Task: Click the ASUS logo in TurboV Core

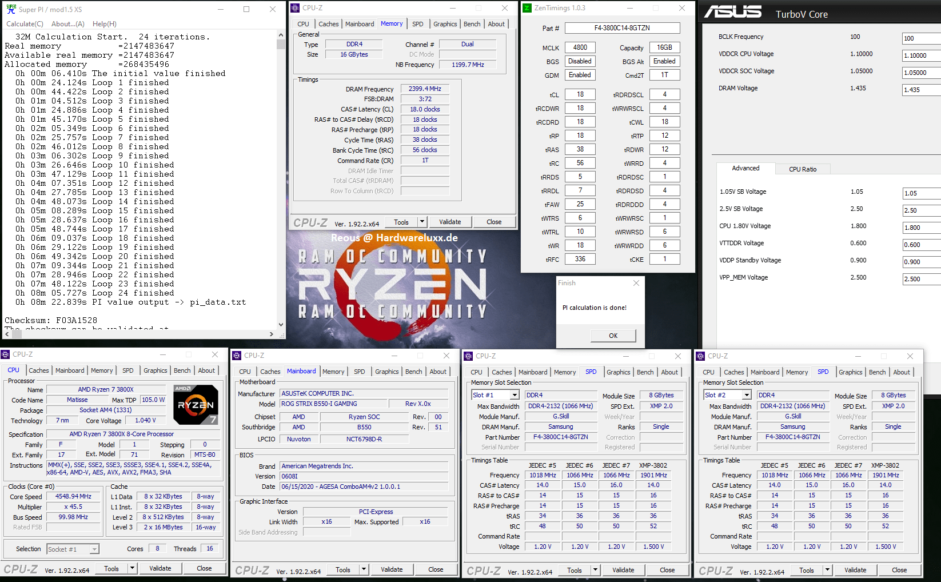Action: [x=733, y=12]
